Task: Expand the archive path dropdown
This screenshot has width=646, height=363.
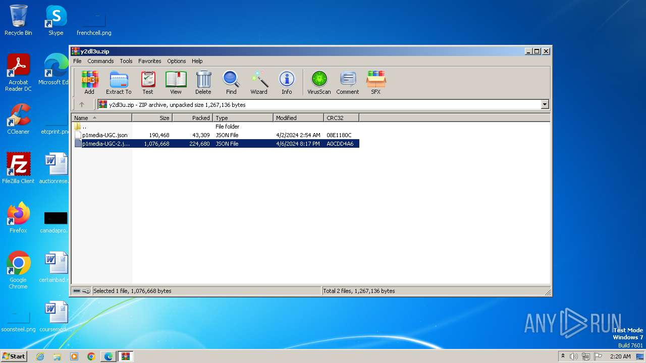Action: [x=545, y=105]
